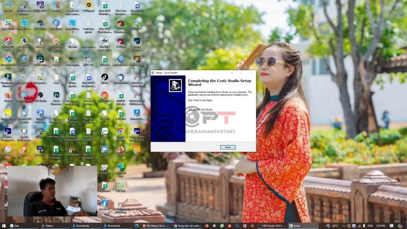Open the clock showing 3:36 PM
The width and height of the screenshot is (407, 229).
click(381, 226)
